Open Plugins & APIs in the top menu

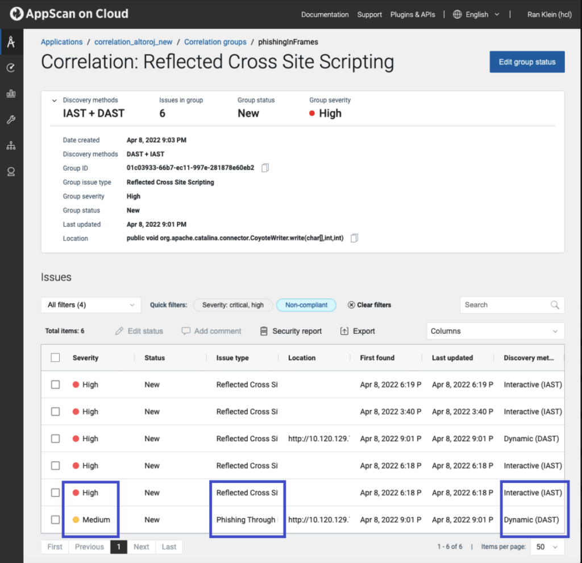coord(413,14)
